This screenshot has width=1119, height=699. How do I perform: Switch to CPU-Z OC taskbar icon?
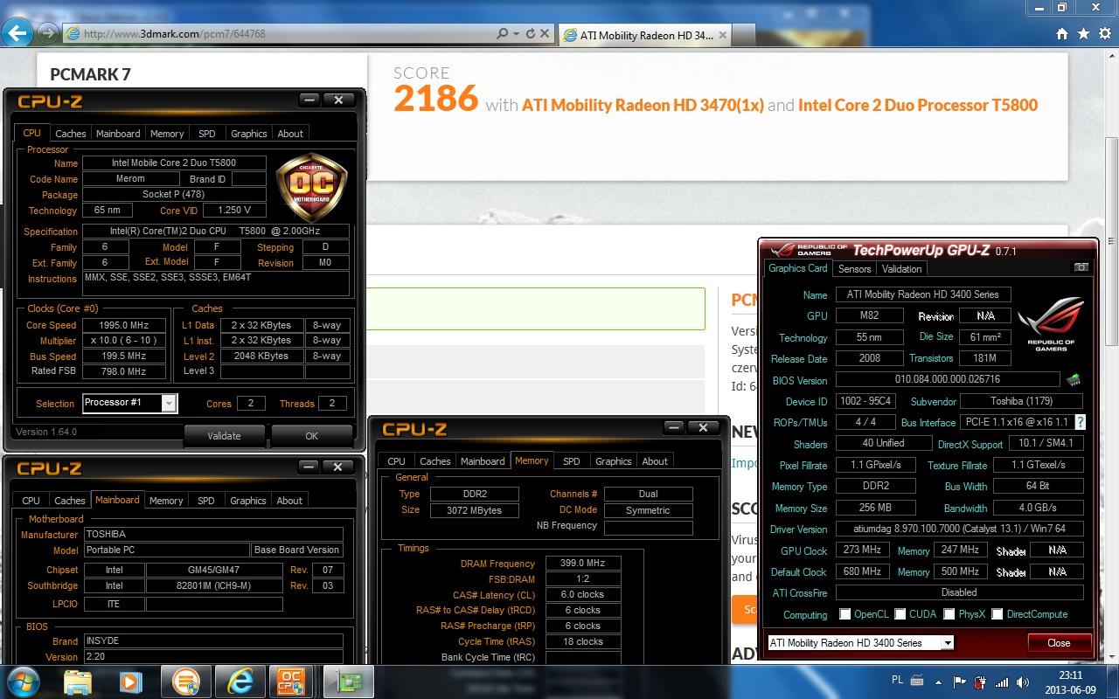(x=290, y=682)
